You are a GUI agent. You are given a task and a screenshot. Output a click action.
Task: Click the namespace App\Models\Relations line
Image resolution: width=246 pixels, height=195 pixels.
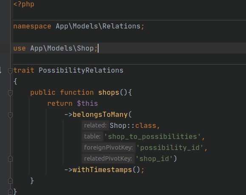79,26
